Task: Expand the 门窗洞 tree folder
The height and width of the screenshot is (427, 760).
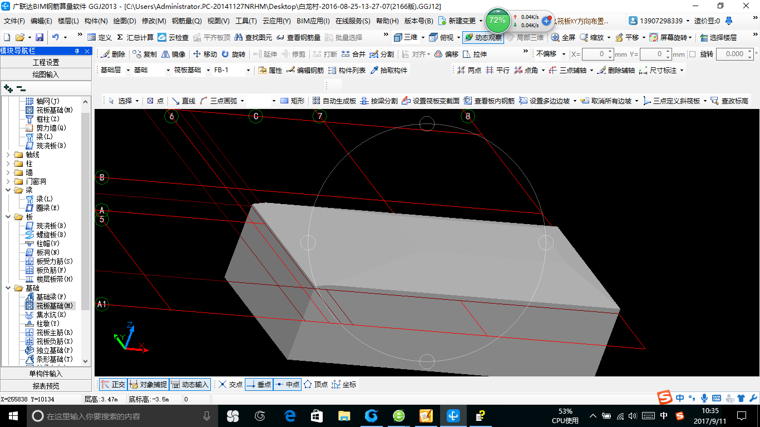Action: pos(8,181)
